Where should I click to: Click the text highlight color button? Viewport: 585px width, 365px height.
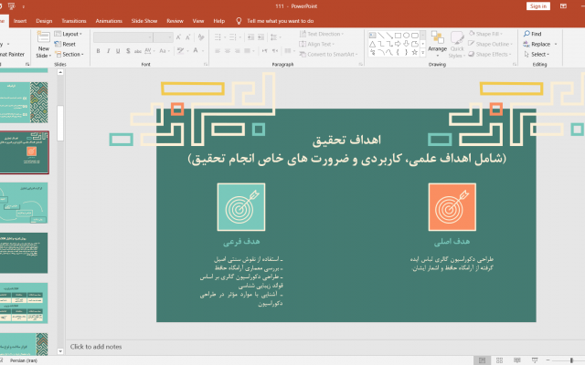(x=183, y=51)
